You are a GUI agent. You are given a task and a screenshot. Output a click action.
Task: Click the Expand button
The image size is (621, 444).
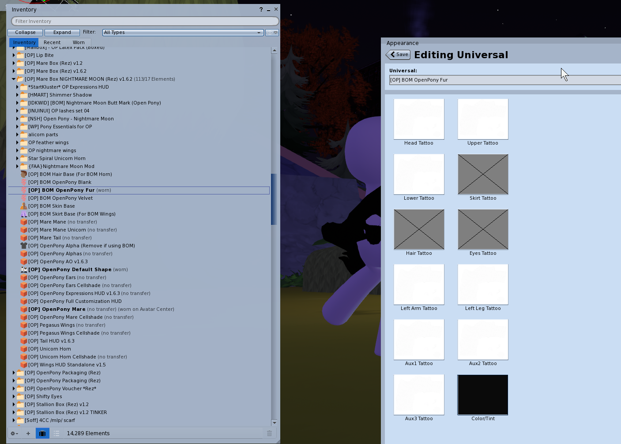click(62, 33)
